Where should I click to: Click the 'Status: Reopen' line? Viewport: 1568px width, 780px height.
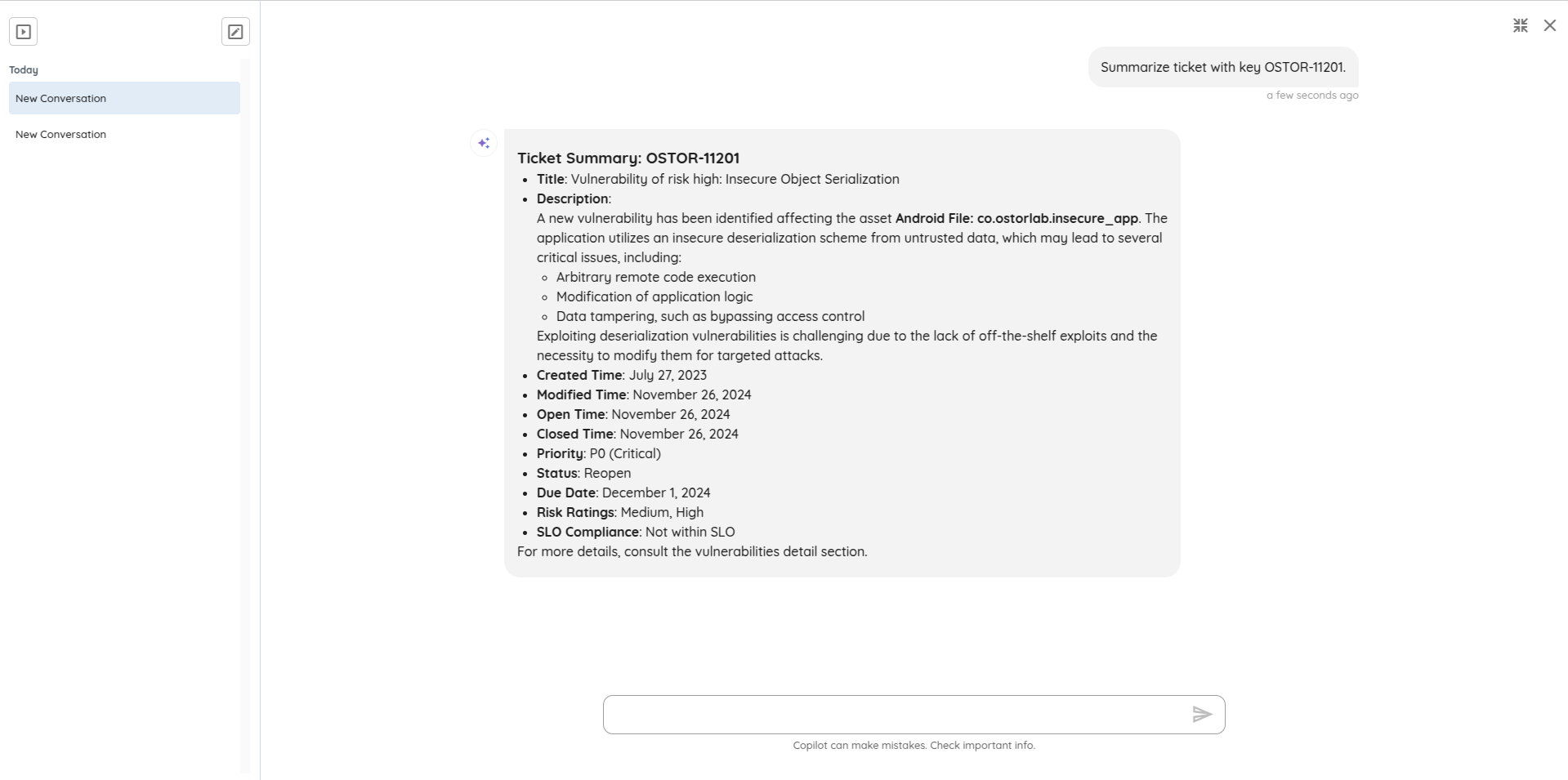coord(583,473)
